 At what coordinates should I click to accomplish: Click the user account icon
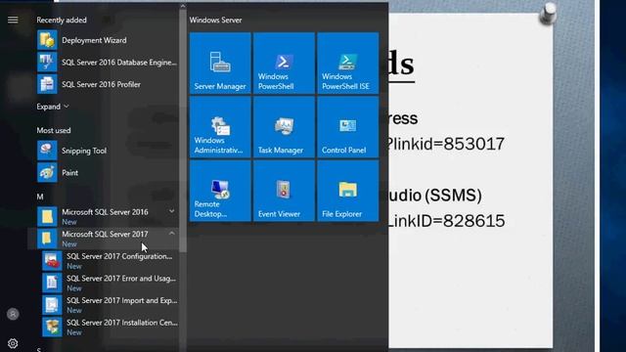13,314
